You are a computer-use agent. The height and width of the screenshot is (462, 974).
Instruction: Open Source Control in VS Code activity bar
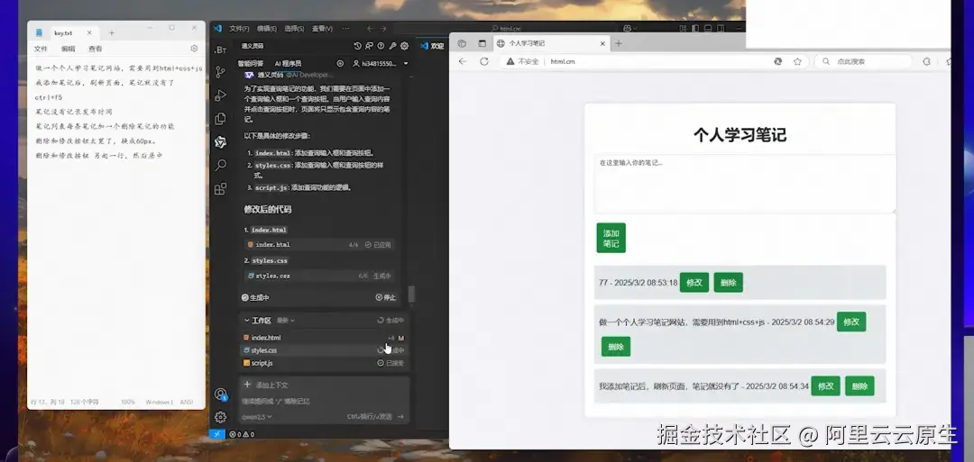click(x=220, y=72)
